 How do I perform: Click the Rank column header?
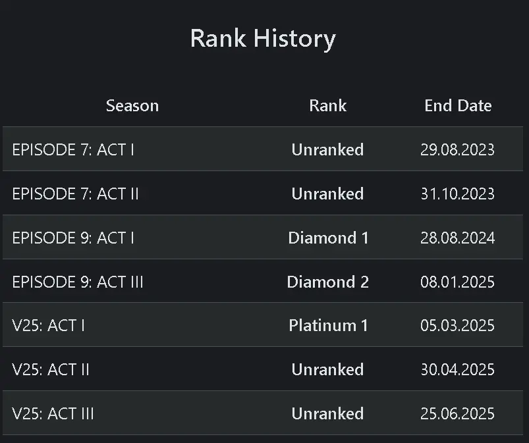pos(327,105)
